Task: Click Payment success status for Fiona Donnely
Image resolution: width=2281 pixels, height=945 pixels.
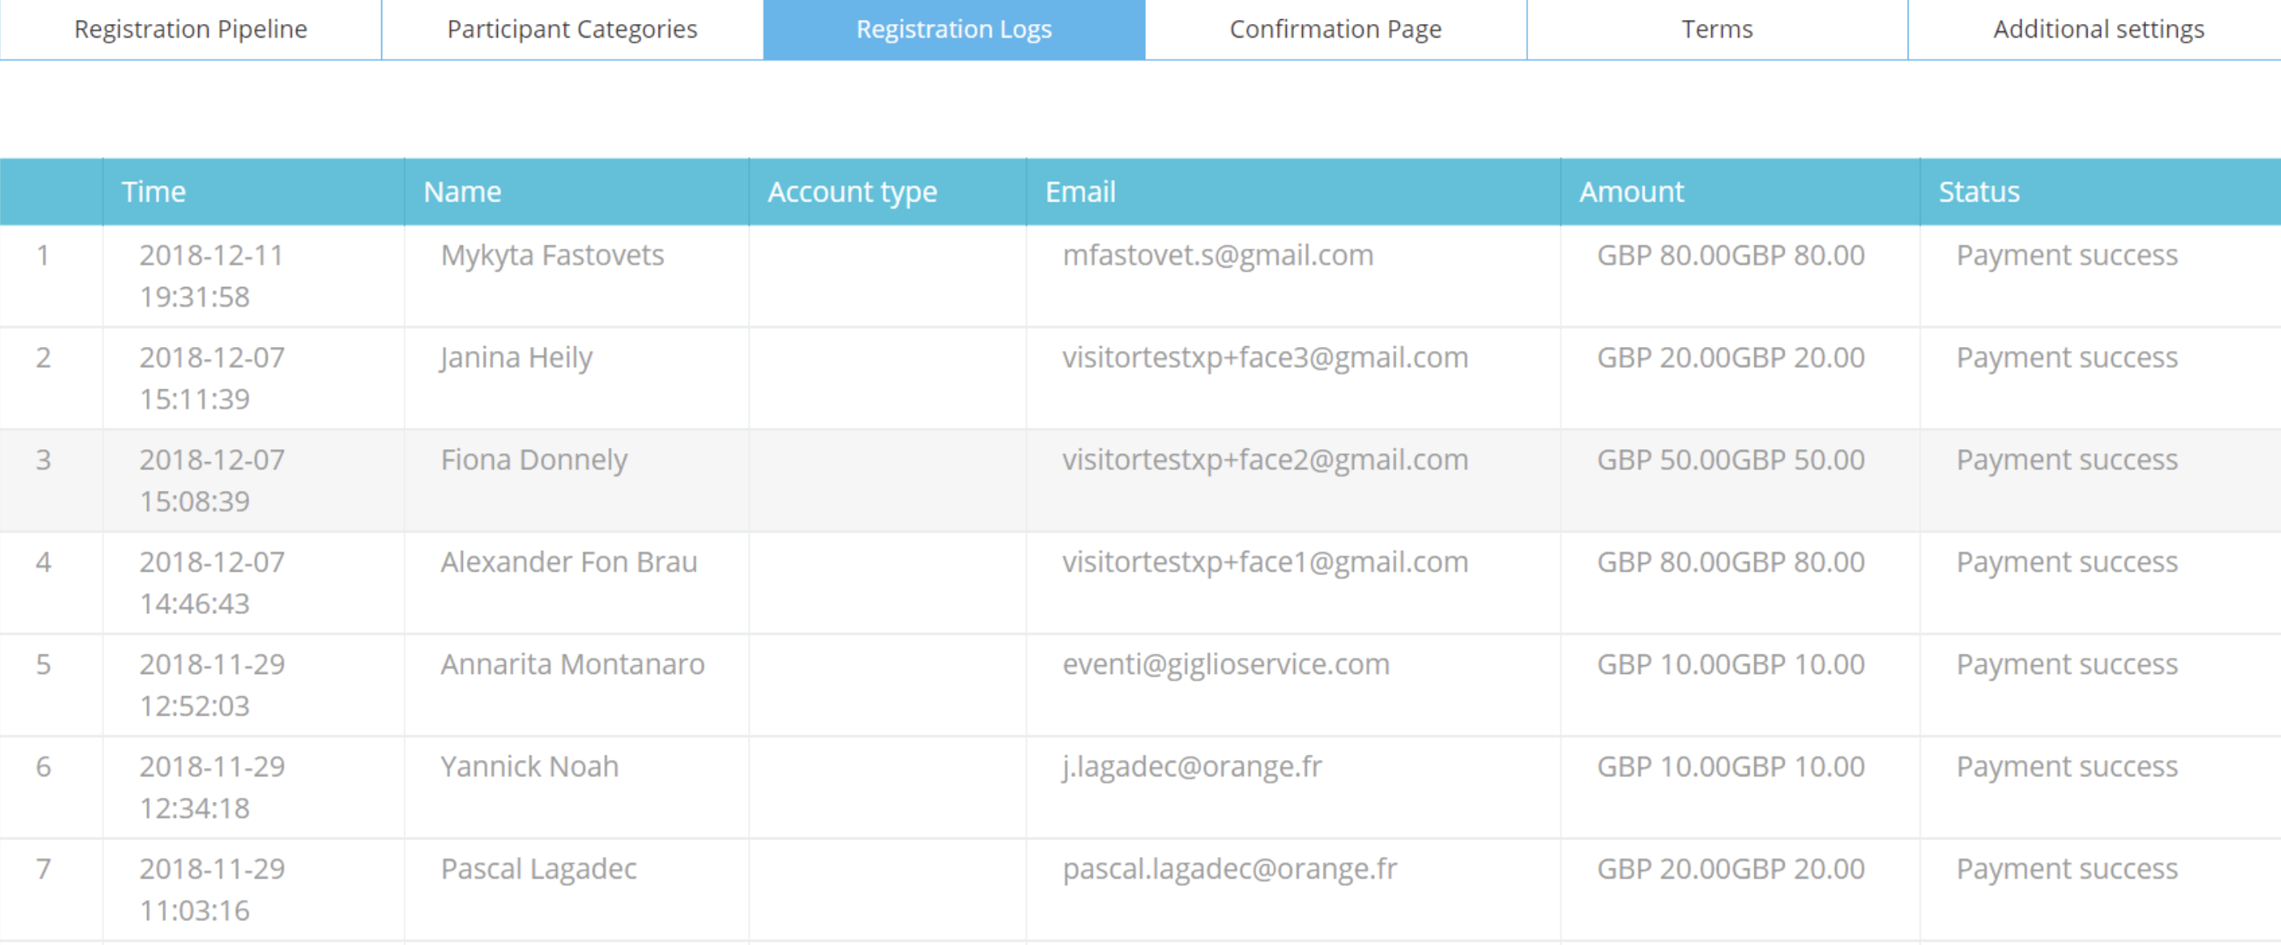Action: [2067, 460]
